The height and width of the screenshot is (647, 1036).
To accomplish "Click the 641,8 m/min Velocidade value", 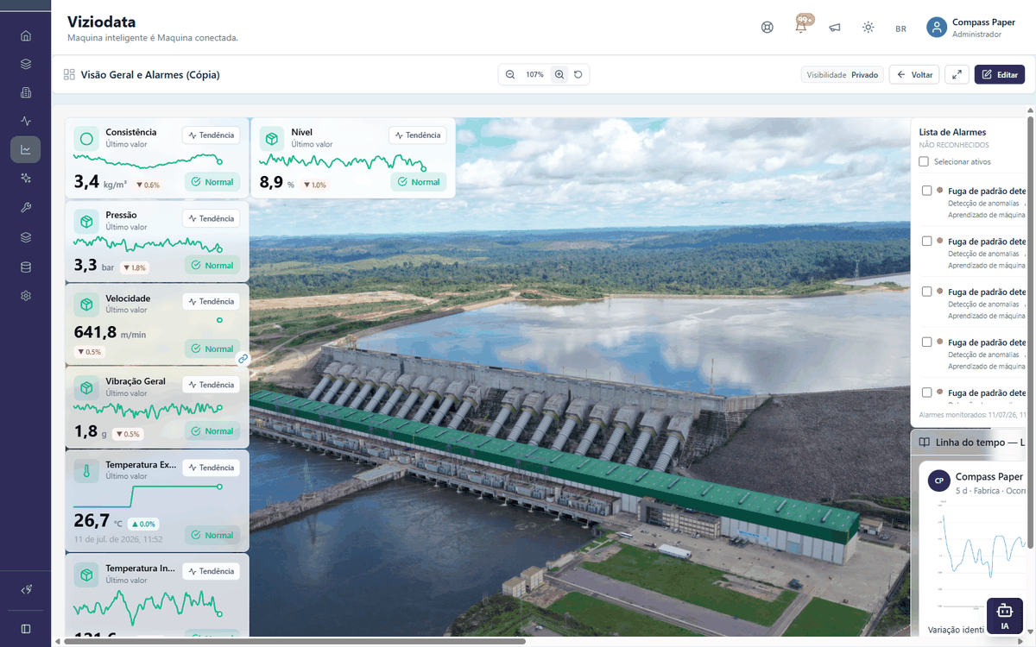I will pyautogui.click(x=111, y=332).
